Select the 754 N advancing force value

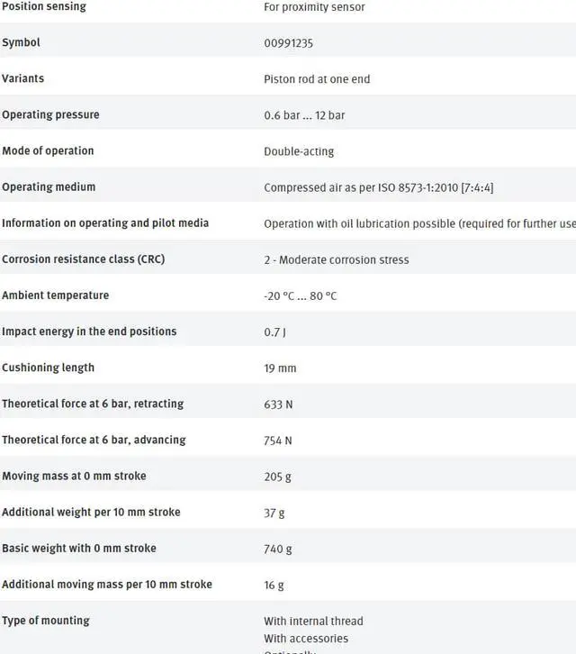pyautogui.click(x=277, y=441)
